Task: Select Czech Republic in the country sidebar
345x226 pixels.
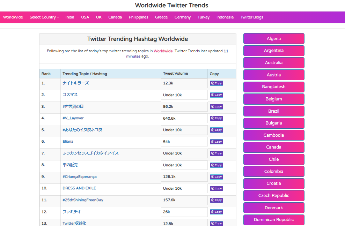Action: pos(274,196)
